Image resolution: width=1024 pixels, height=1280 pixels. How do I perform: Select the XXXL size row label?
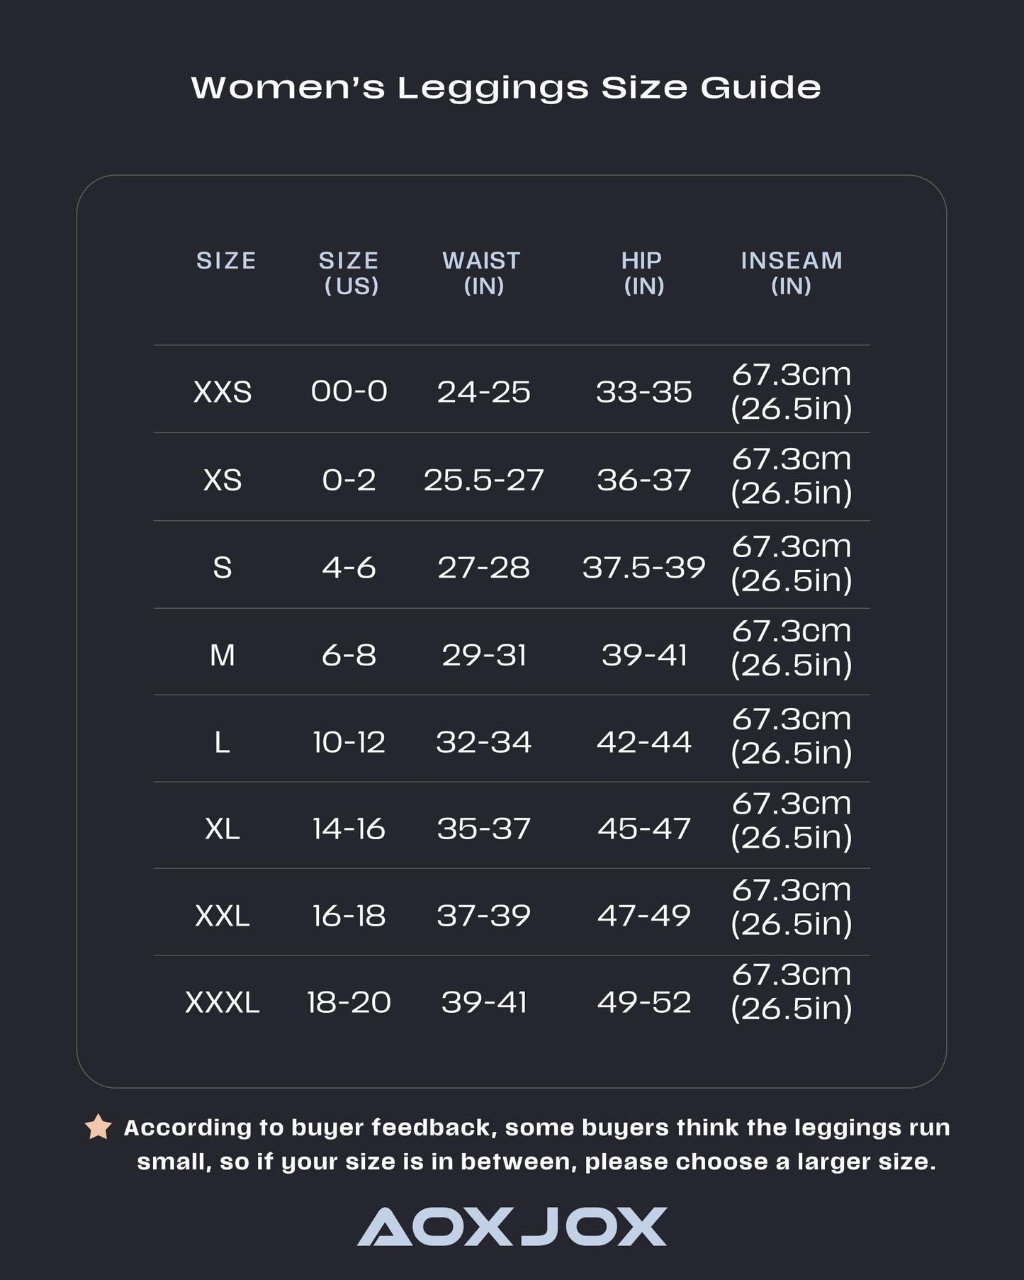click(223, 1003)
